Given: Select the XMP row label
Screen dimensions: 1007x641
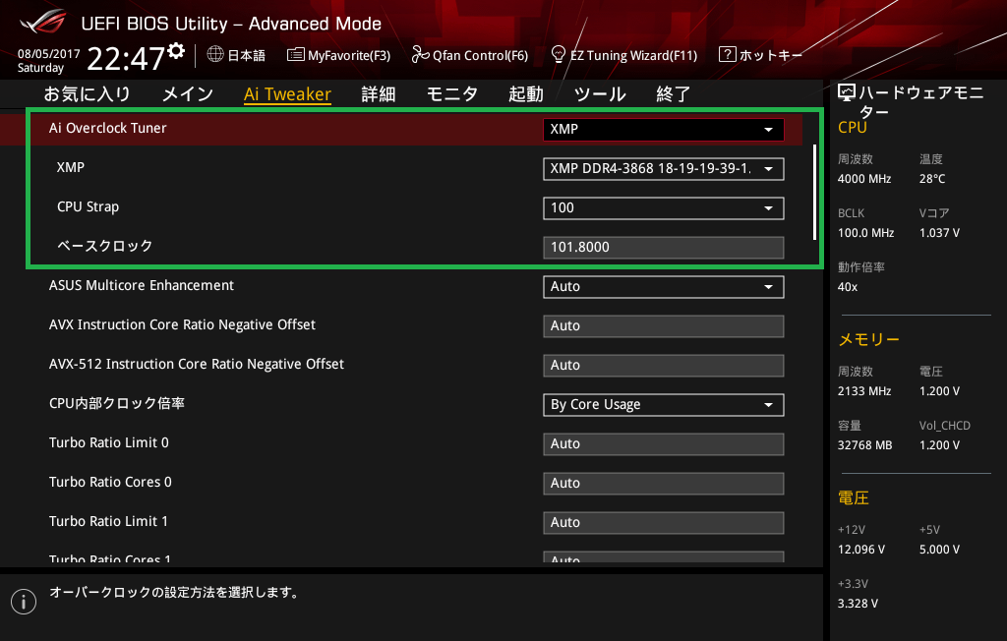Looking at the screenshot, I should [x=71, y=167].
